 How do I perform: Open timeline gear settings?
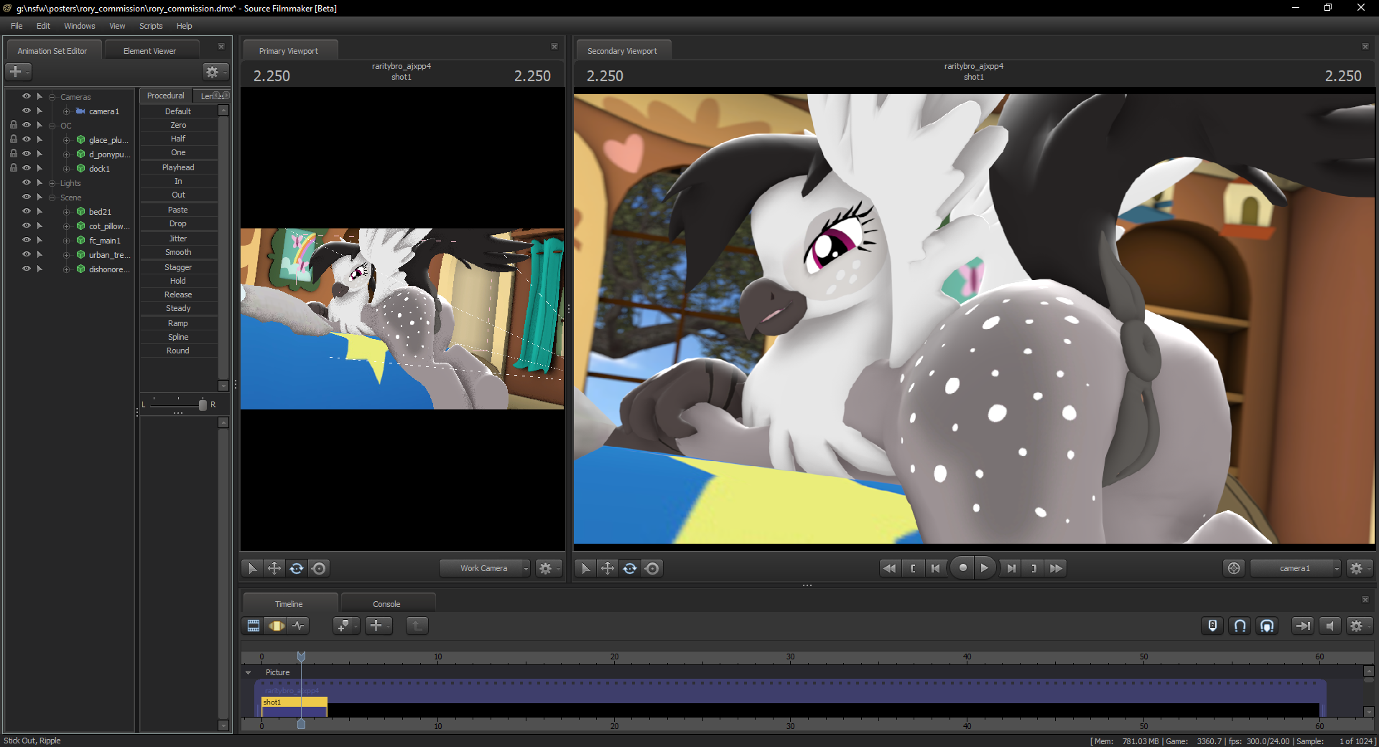(x=1359, y=626)
